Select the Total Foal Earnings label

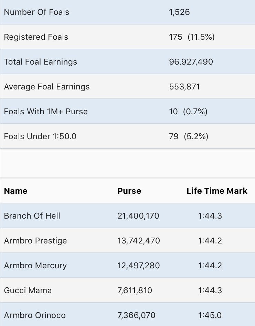pos(40,62)
